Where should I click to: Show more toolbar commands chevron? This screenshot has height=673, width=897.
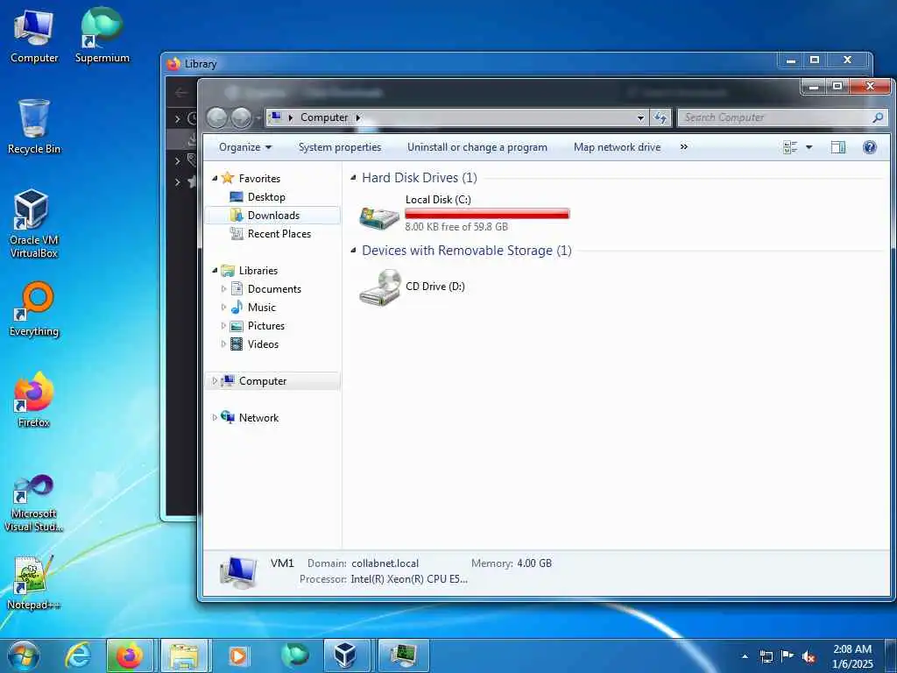(683, 147)
